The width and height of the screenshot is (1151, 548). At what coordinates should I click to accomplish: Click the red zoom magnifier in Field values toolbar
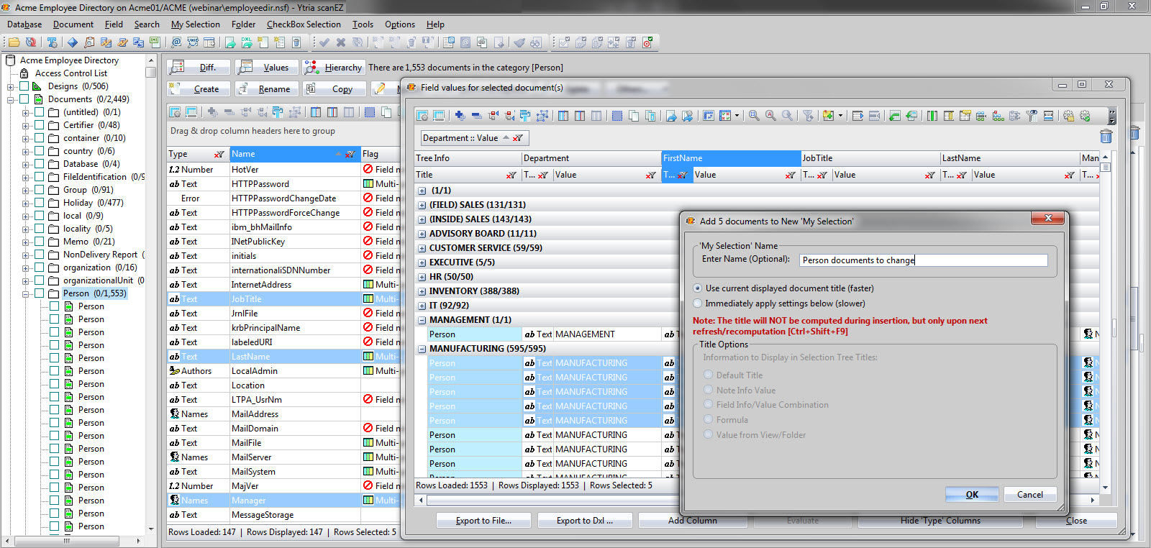pos(770,115)
